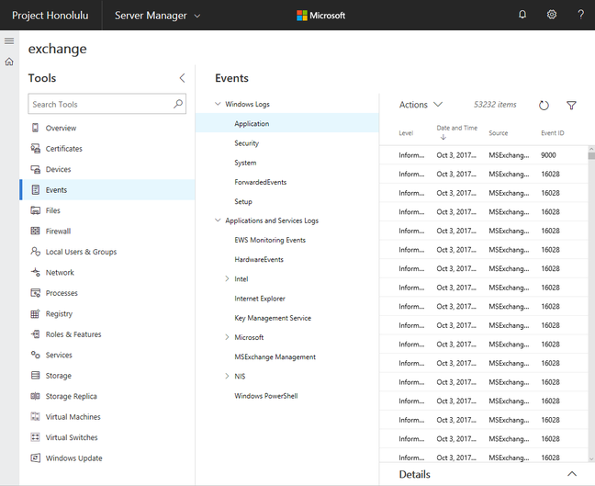This screenshot has width=595, height=486.
Task: Sort by Source column header
Action: (x=499, y=133)
